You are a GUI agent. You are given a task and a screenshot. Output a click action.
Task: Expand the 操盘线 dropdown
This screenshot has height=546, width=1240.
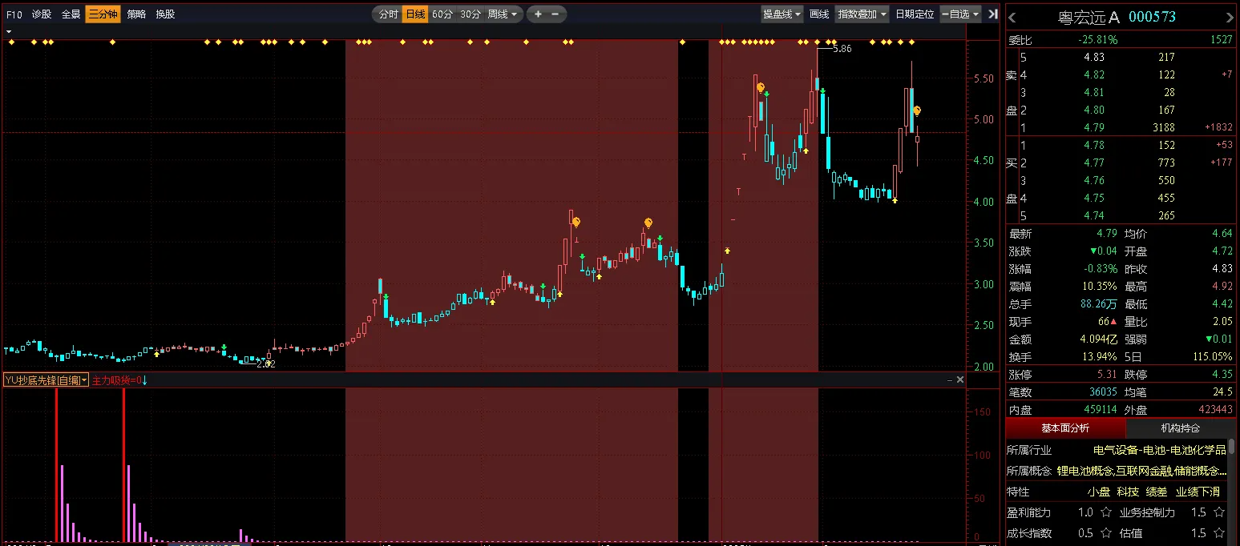782,14
